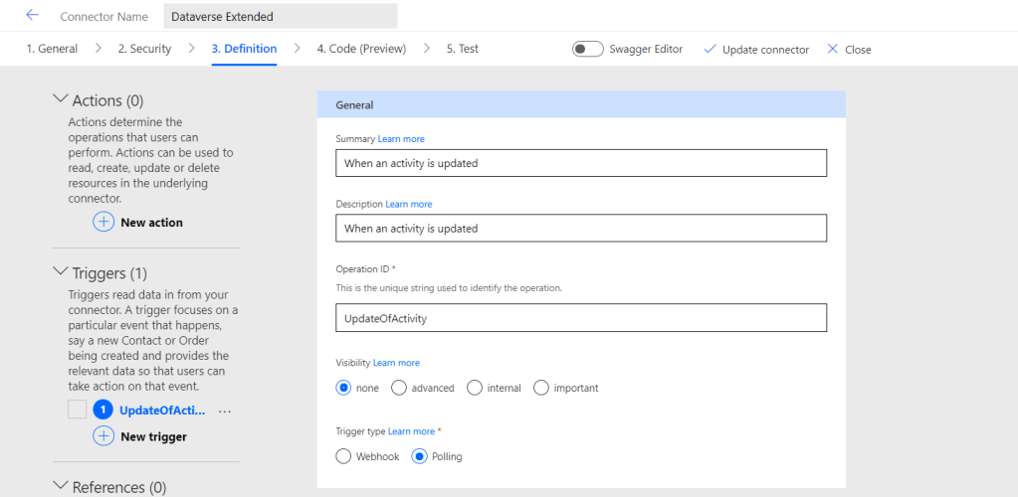Tick the checkbox beside UpdateOfActi... trigger

(x=78, y=410)
